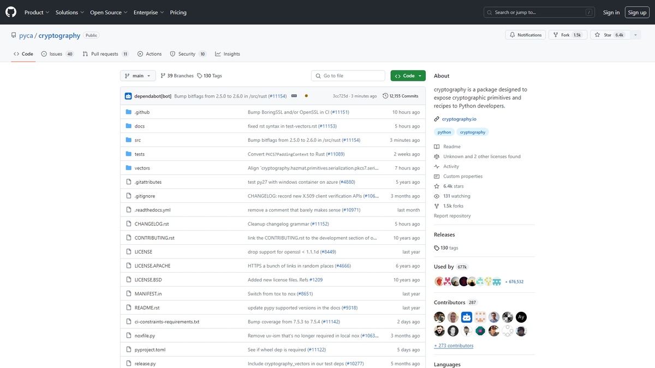
Task: Open README.rst file
Action: (147, 308)
